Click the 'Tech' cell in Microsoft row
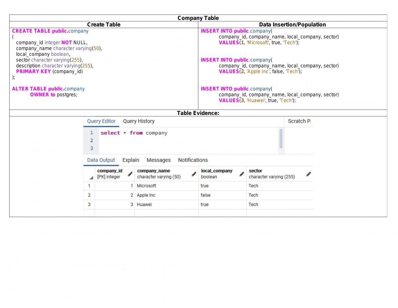The image size is (398, 308). [x=280, y=186]
